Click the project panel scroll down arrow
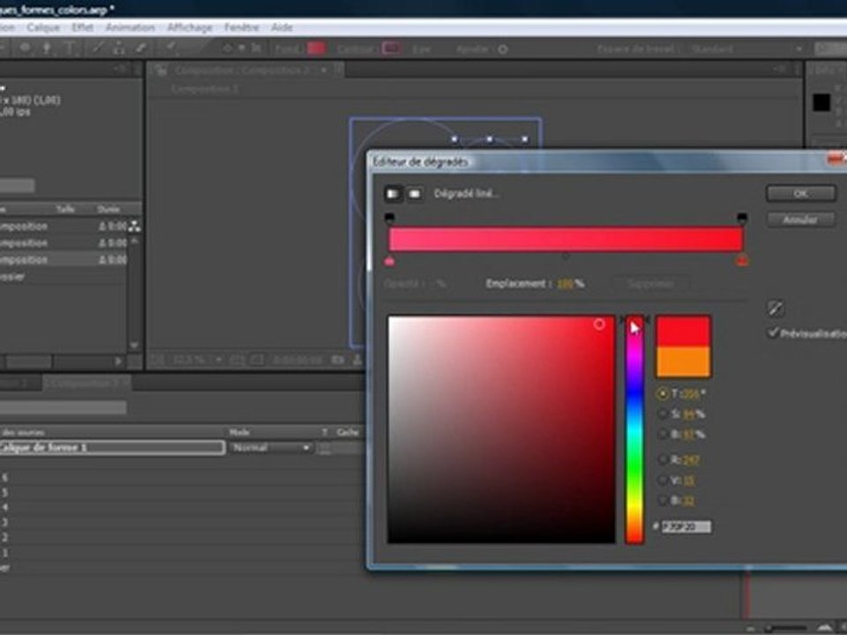 click(x=134, y=345)
